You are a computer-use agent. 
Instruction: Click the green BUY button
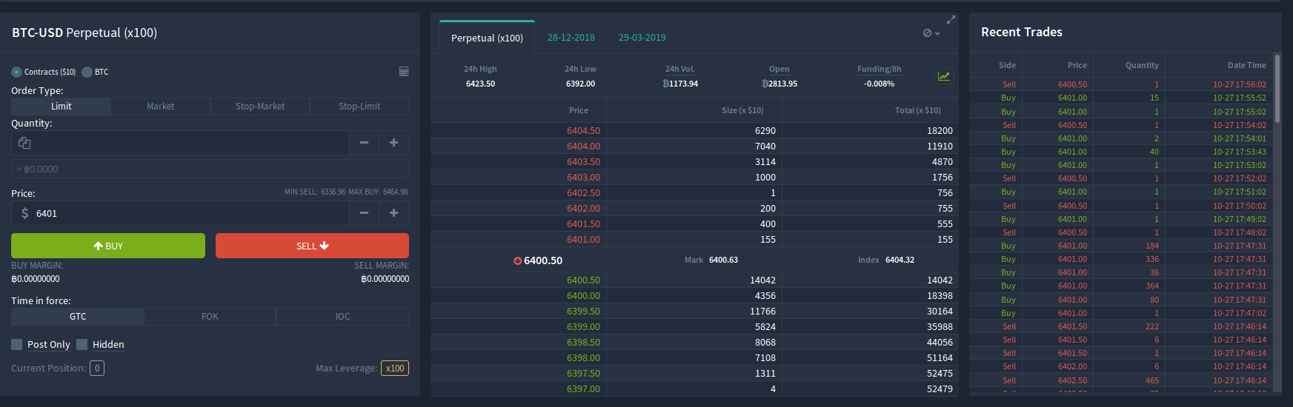click(108, 246)
